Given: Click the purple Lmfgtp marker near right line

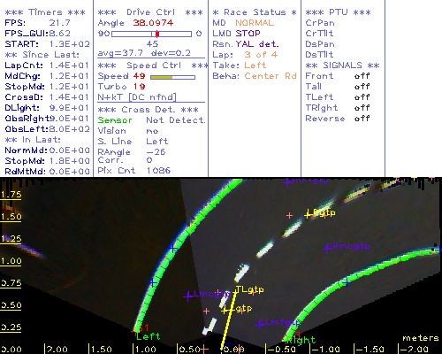Looking at the screenshot, I should [x=260, y=324].
